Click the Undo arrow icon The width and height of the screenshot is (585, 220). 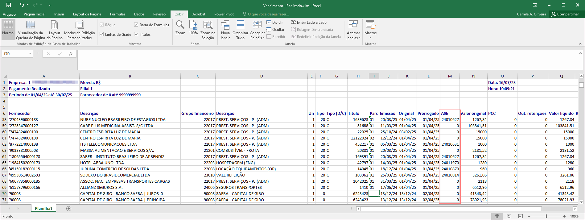(x=22, y=5)
